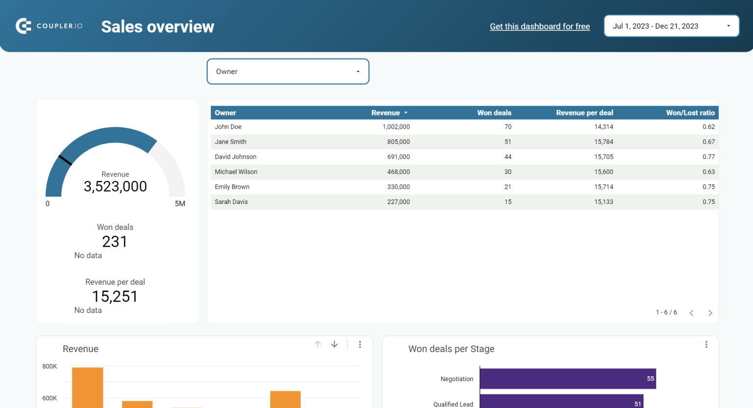
Task: Click the ascending sort arrow on the Revenue chart
Action: tap(318, 344)
